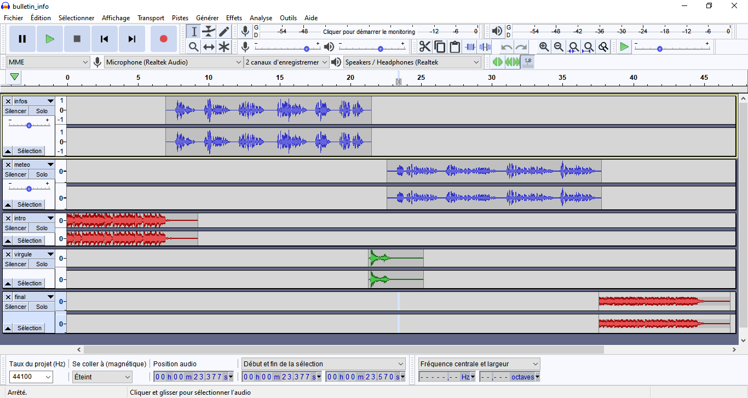Click the final track Sélection button
748x398 pixels.
pyautogui.click(x=29, y=328)
